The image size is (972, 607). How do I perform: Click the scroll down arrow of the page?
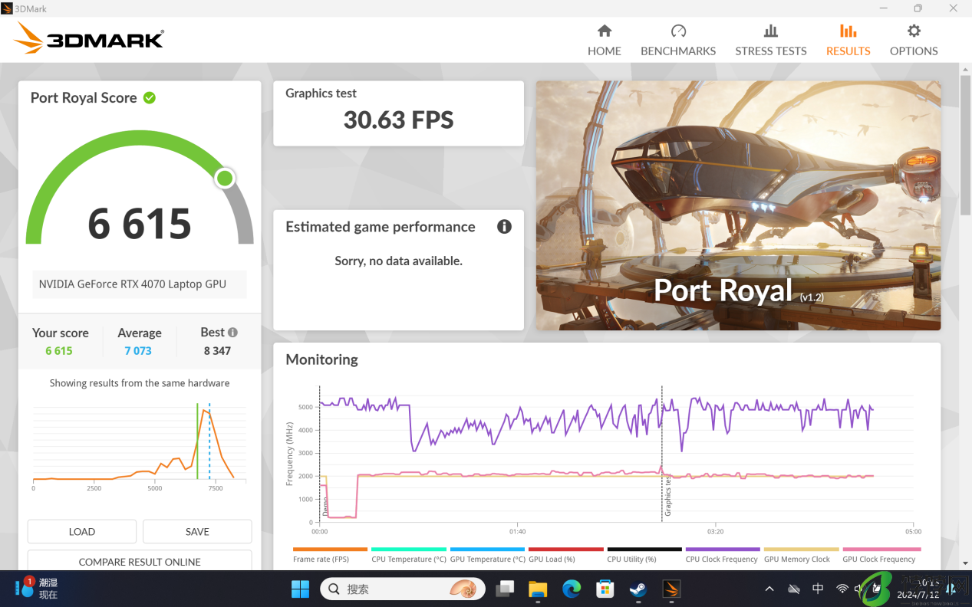point(965,563)
